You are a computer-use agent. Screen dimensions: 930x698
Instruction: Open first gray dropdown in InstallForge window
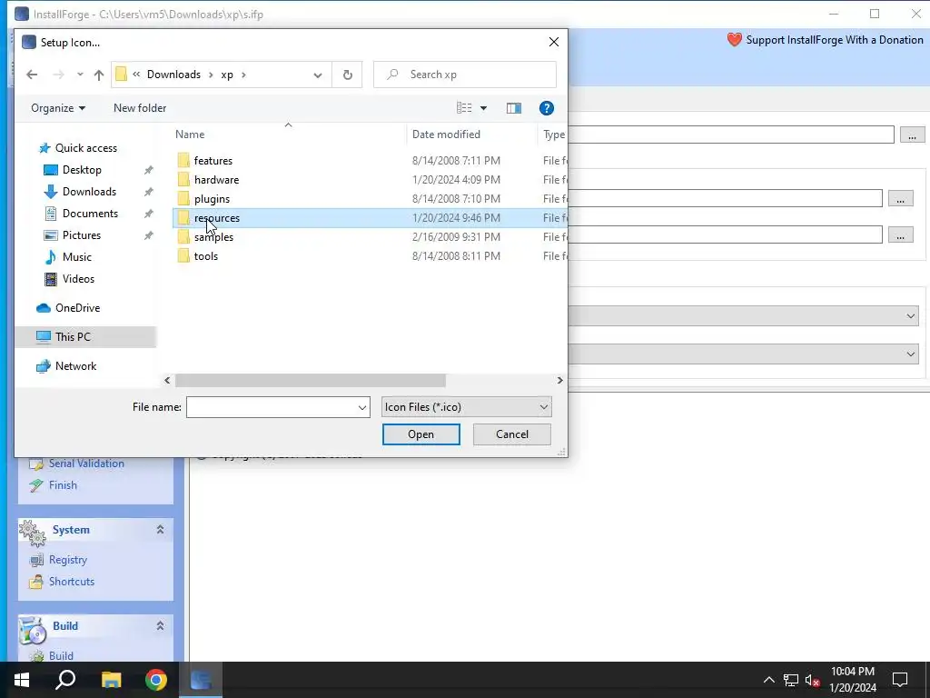[743, 315]
